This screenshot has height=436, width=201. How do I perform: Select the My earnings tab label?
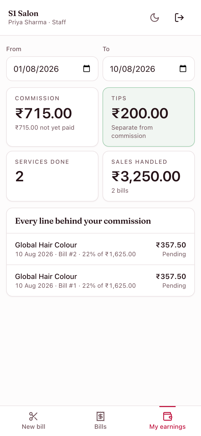(167, 427)
